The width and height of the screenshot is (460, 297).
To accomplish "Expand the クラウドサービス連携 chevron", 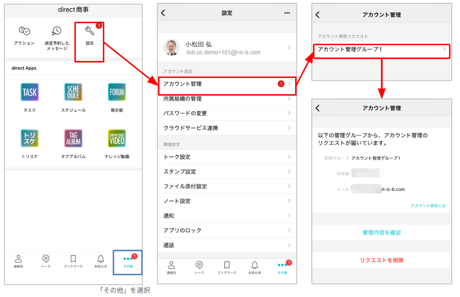I will 289,128.
